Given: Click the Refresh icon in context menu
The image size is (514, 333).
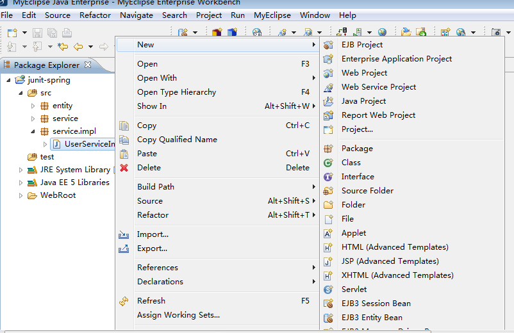Looking at the screenshot, I should point(124,301).
